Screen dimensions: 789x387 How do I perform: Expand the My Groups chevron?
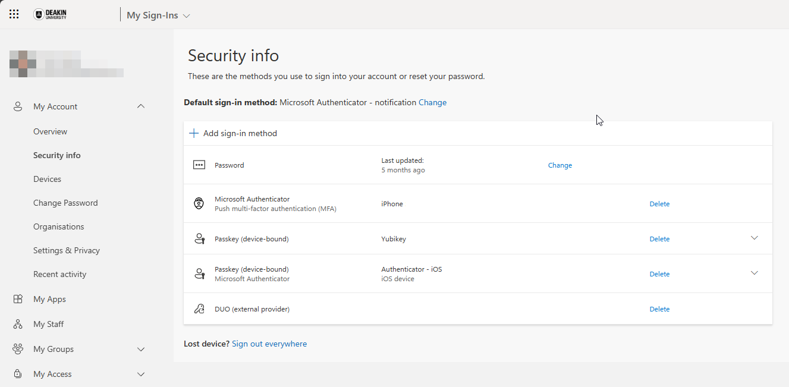coord(141,349)
